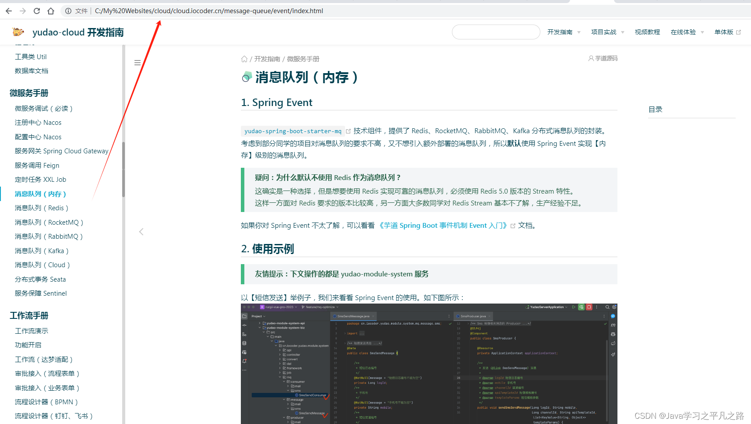The image size is (751, 424).
Task: Open the 数据库文档 sidebar item
Action: pyautogui.click(x=32, y=71)
